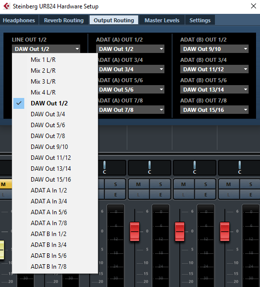Viewport: 260px width, 287px height.
Task: Close the UR824 Hardware Setup window
Action: [x=254, y=6]
